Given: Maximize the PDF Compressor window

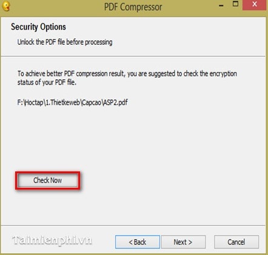Looking at the screenshot, I should 235,4.
